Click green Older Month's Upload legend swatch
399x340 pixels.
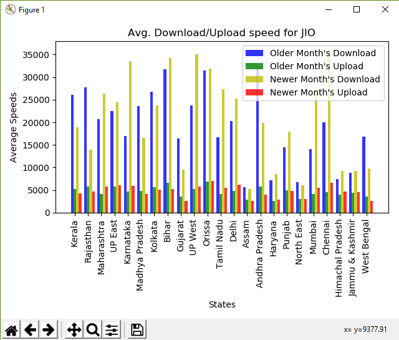(x=254, y=66)
